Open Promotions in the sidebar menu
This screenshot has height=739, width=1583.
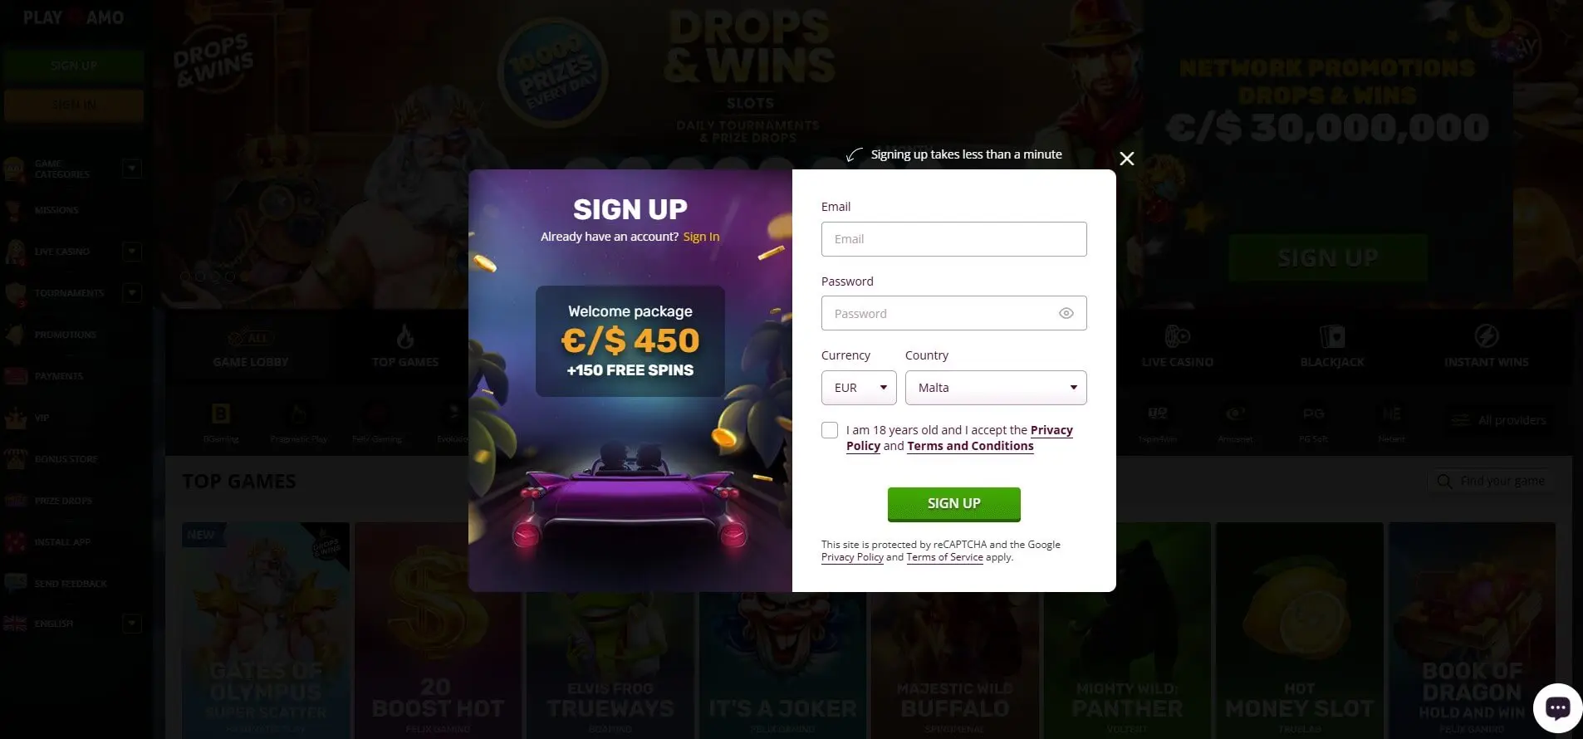pyautogui.click(x=66, y=335)
